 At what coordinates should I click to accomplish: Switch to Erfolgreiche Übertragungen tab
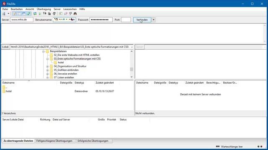coord(93,141)
